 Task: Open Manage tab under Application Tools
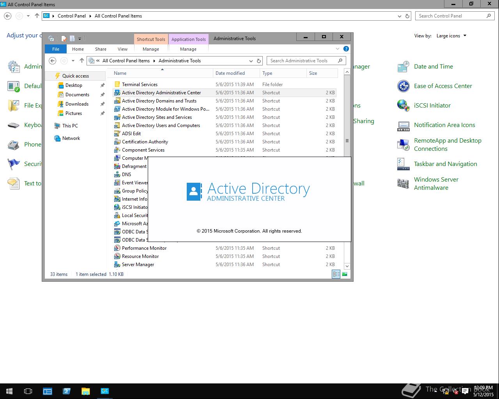click(x=188, y=49)
